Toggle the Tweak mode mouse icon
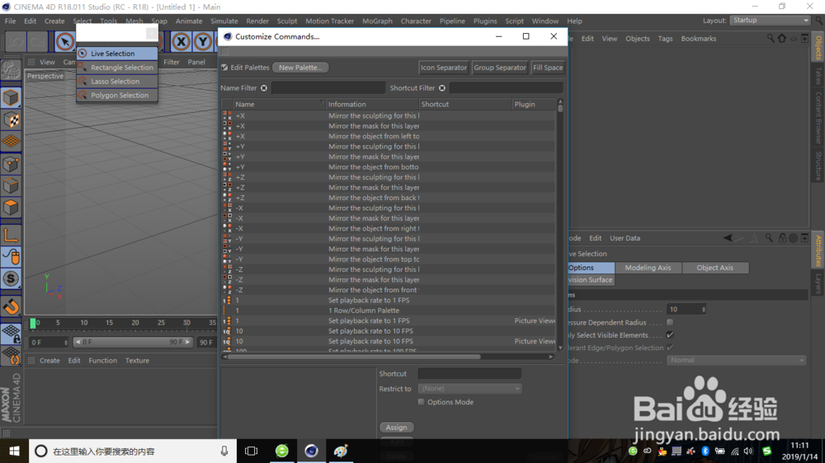This screenshot has width=825, height=463. (11, 257)
